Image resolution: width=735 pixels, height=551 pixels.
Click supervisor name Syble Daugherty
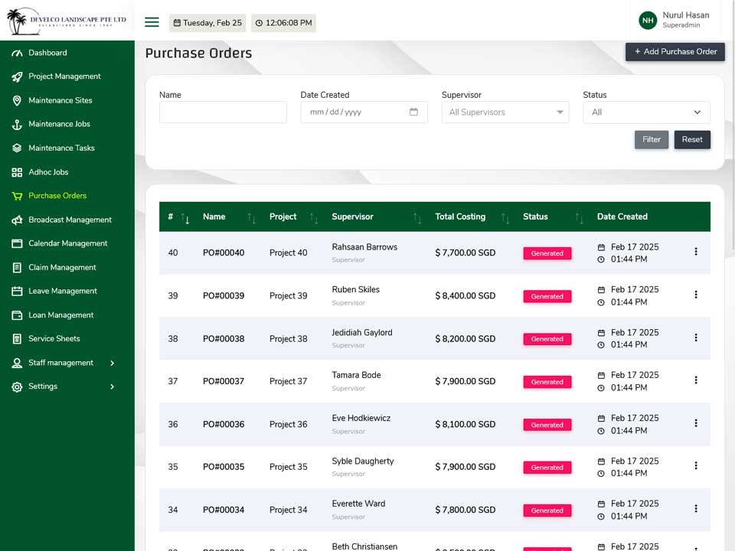pyautogui.click(x=363, y=461)
